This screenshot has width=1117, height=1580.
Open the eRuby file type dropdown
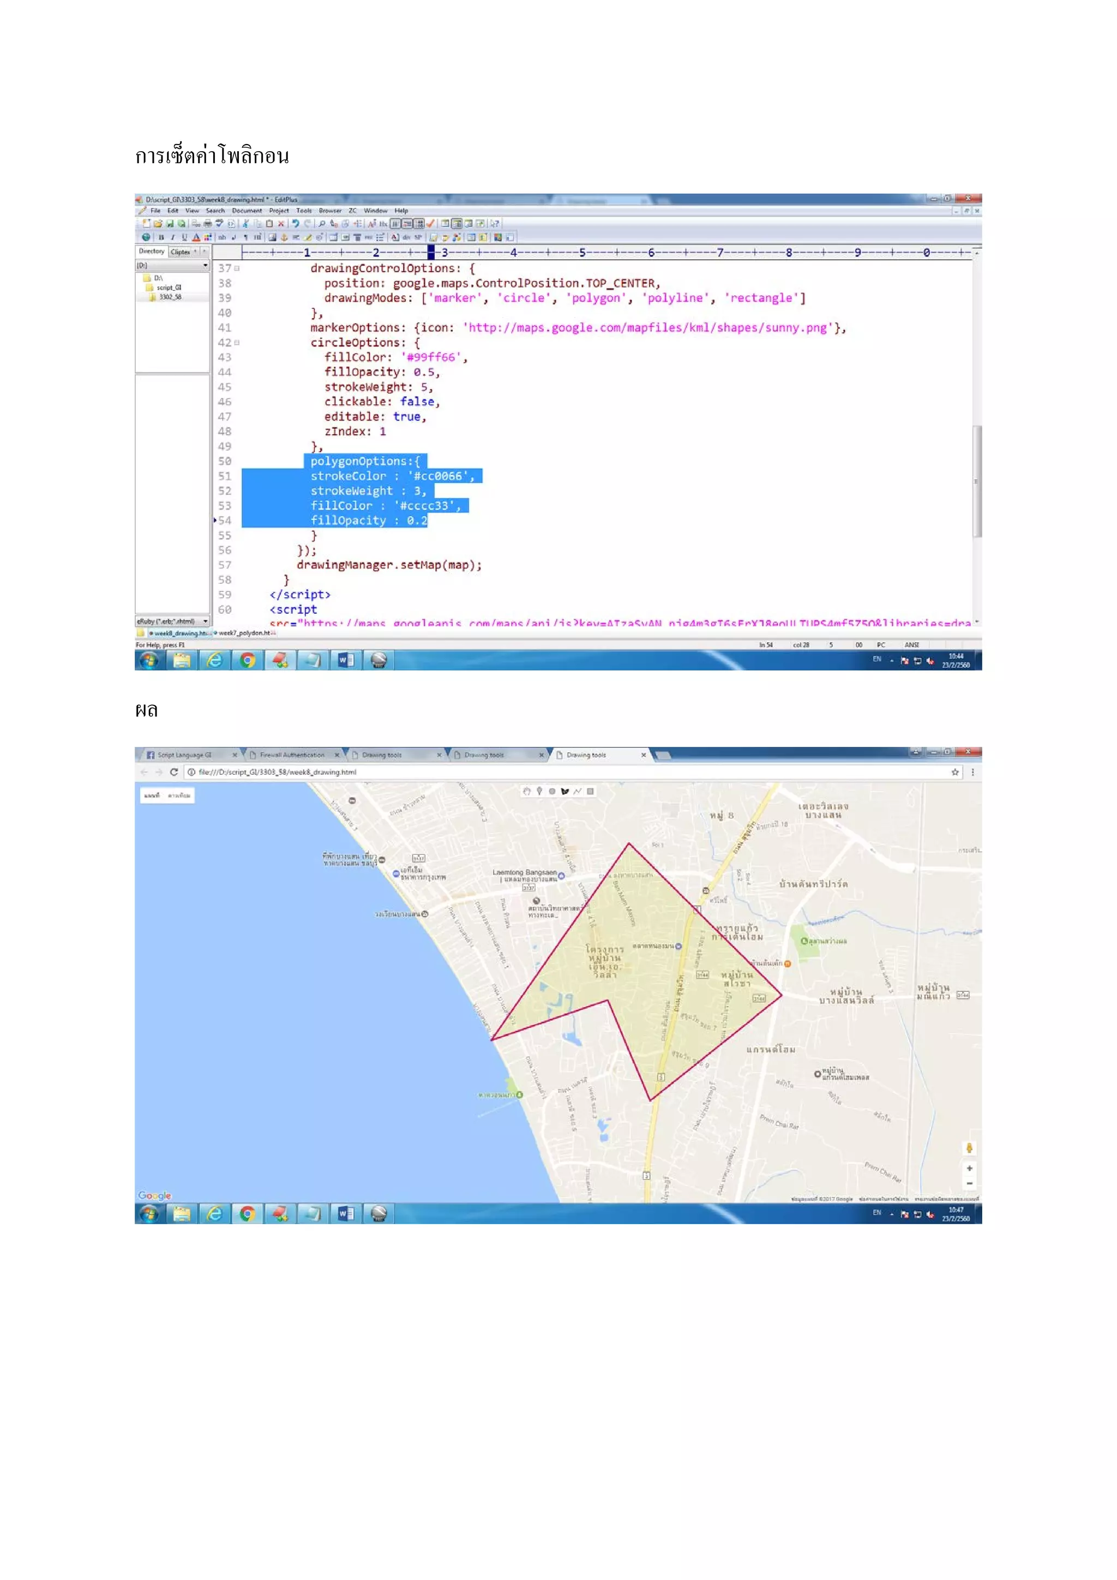pyautogui.click(x=205, y=621)
